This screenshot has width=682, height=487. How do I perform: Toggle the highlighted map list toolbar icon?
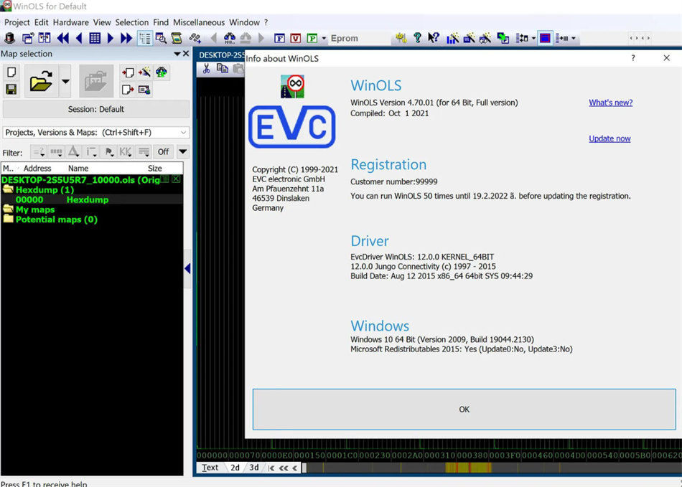click(145, 37)
